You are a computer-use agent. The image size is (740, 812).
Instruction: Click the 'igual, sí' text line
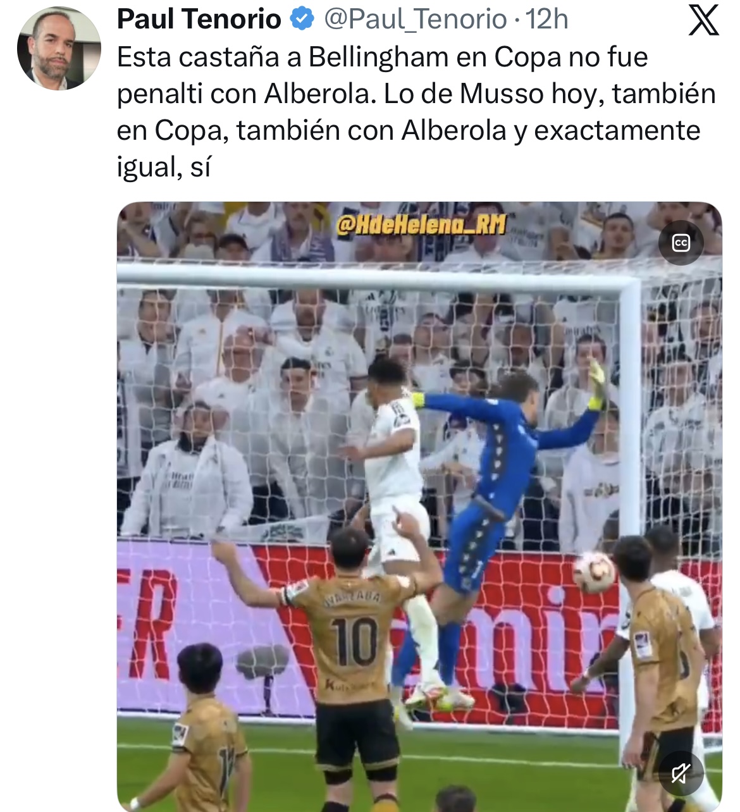[x=164, y=167]
